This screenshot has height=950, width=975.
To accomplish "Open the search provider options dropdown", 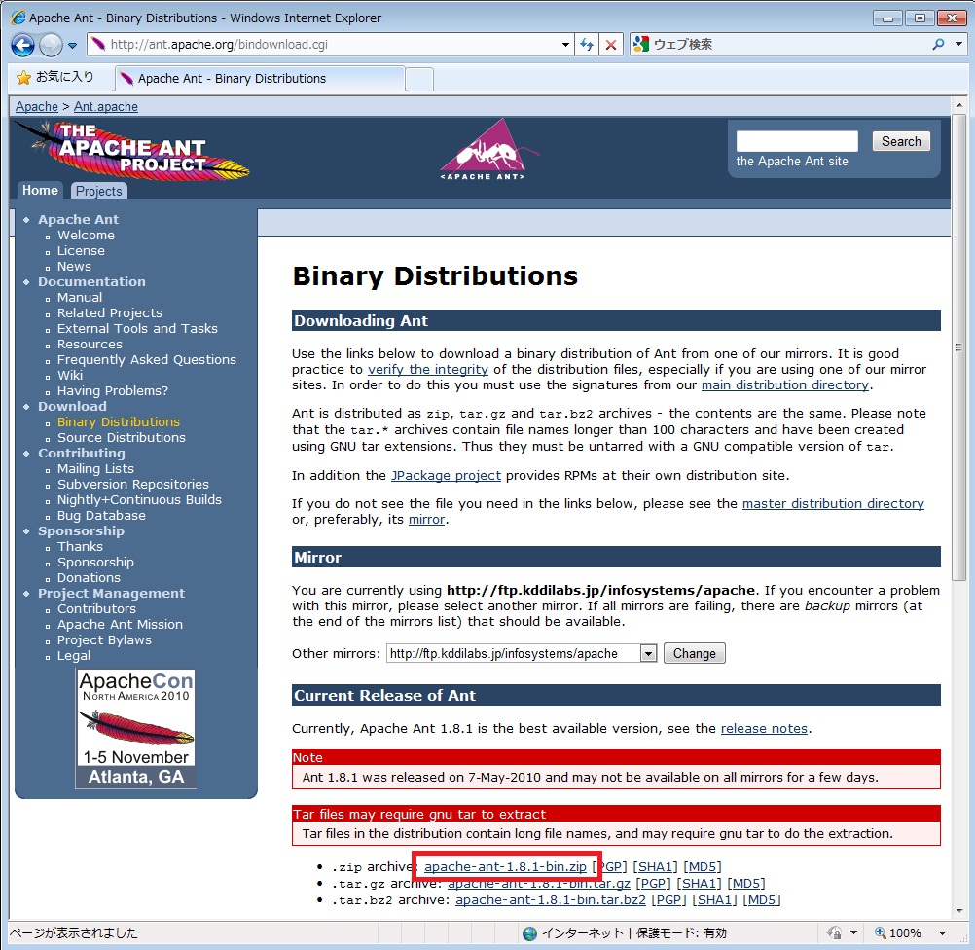I will coord(958,44).
